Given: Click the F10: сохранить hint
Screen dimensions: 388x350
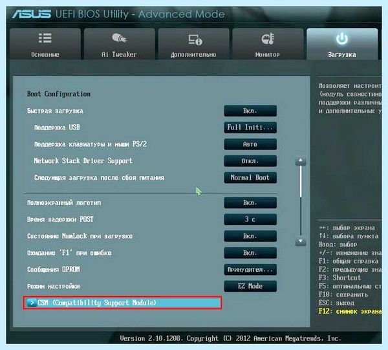Looking at the screenshot, I should [x=343, y=294].
